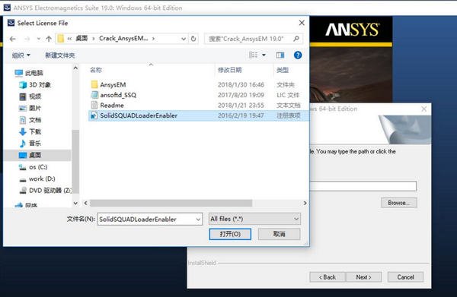Image resolution: width=457 pixels, height=297 pixels.
Task: Sort by 名称 column header
Action: (96, 70)
